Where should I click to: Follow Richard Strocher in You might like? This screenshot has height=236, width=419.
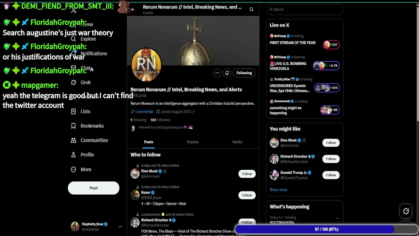(x=331, y=159)
